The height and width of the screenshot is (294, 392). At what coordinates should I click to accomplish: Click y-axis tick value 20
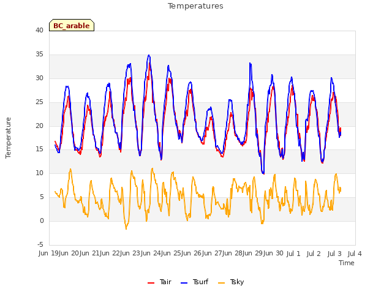pos(39,126)
